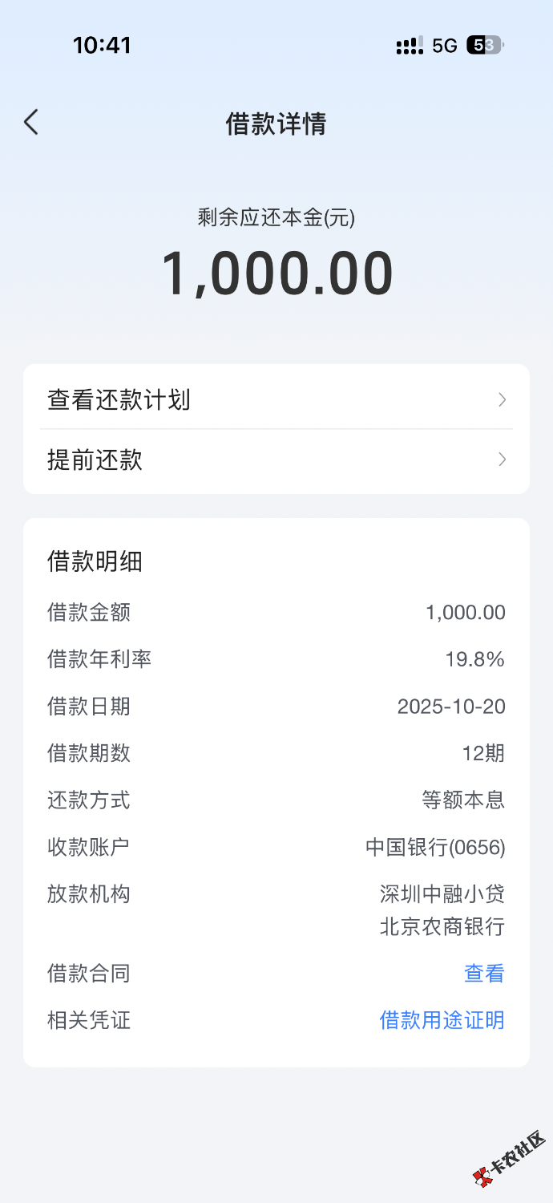Tap the cellular signal bars icon
Image resolution: width=553 pixels, height=1203 pixels.
coord(410,46)
